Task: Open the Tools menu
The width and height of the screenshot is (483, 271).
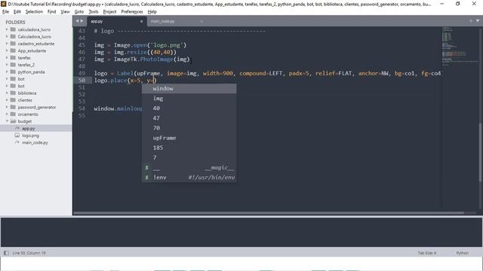Action: click(x=94, y=12)
